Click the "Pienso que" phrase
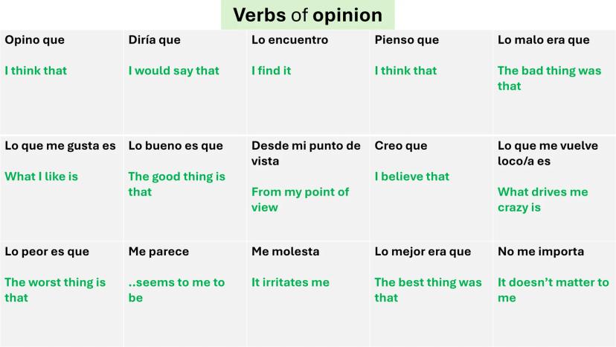 pos(406,40)
